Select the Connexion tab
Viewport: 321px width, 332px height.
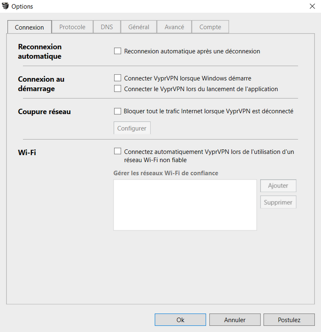(29, 27)
